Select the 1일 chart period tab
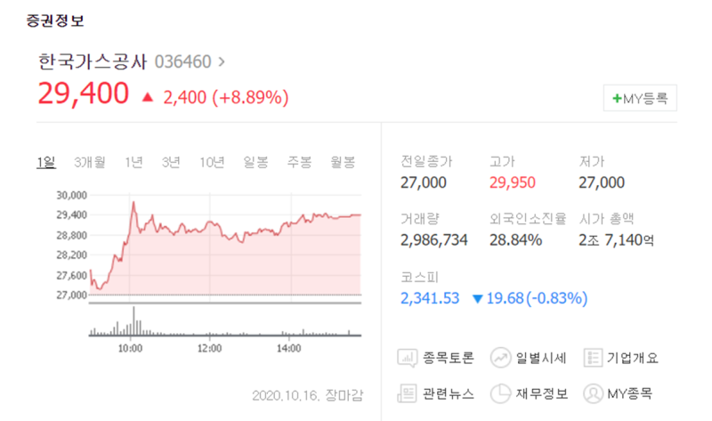Screen dimensions: 712x421 46,162
